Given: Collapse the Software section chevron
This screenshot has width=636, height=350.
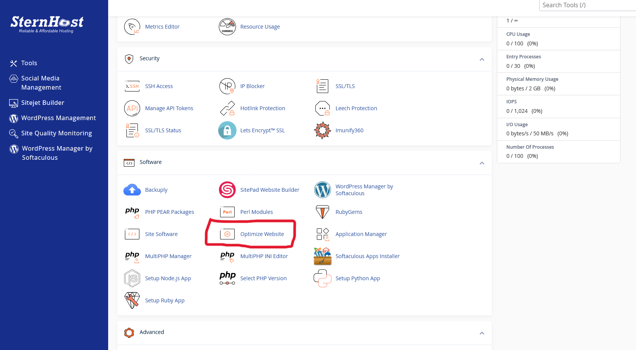Looking at the screenshot, I should (x=482, y=163).
